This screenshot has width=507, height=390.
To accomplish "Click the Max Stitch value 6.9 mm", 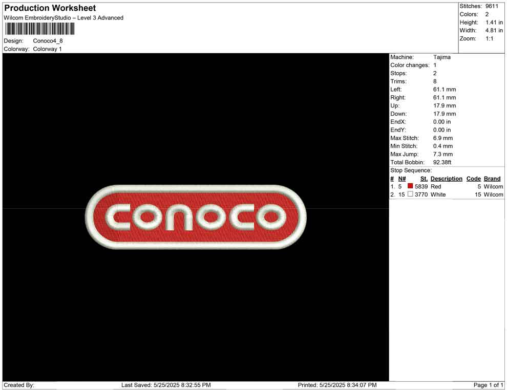I will (x=443, y=138).
